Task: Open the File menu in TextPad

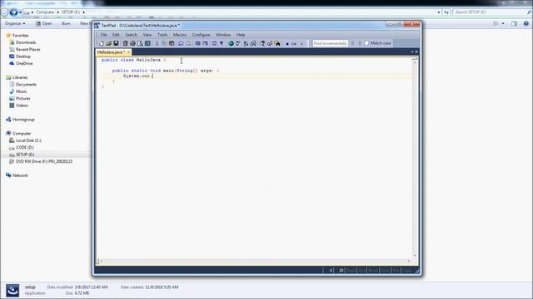Action: pos(103,35)
